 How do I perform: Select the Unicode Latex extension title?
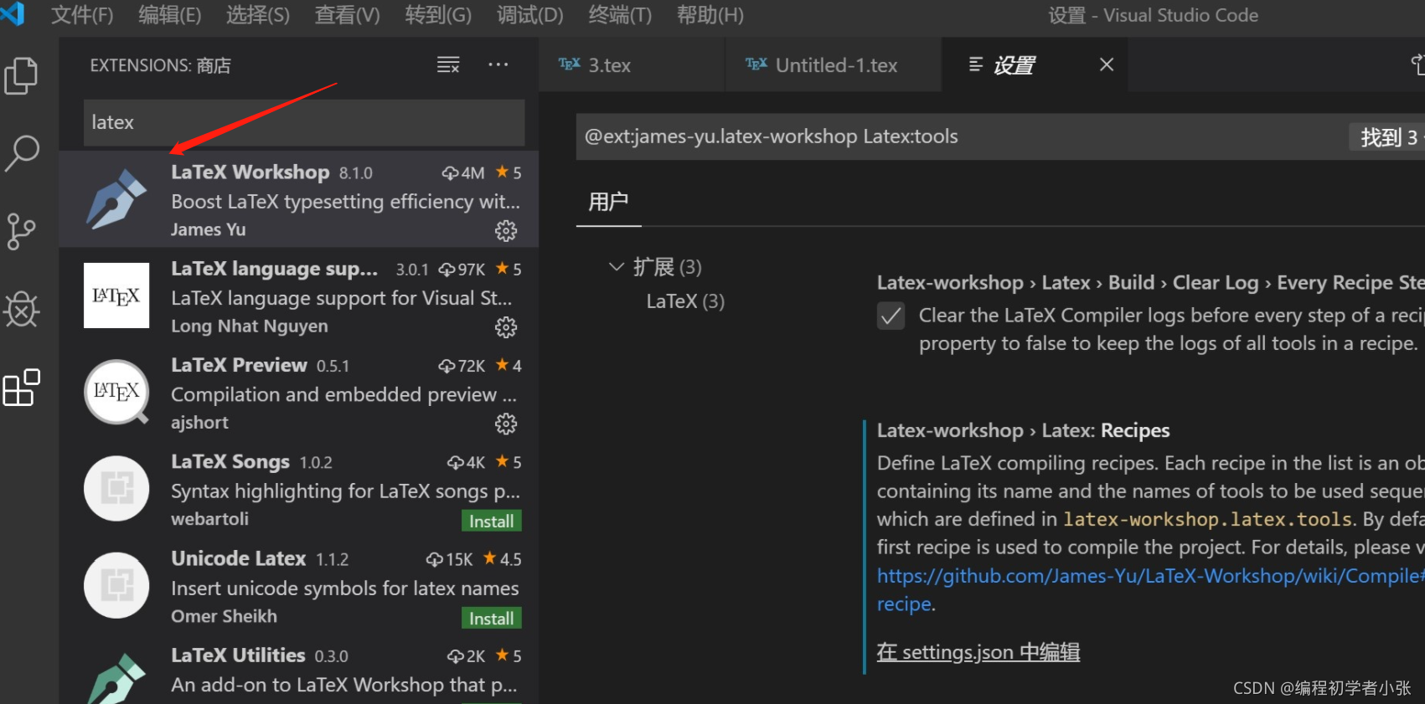coord(238,558)
